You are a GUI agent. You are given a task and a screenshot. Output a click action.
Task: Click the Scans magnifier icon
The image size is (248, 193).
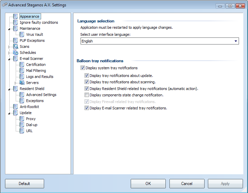[15, 46]
